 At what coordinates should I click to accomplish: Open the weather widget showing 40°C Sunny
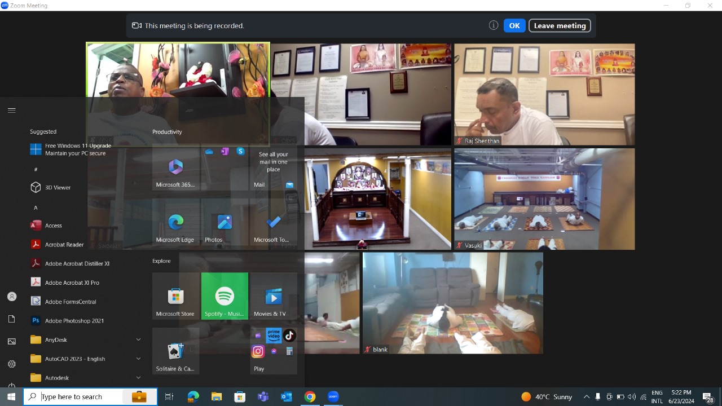coord(546,397)
